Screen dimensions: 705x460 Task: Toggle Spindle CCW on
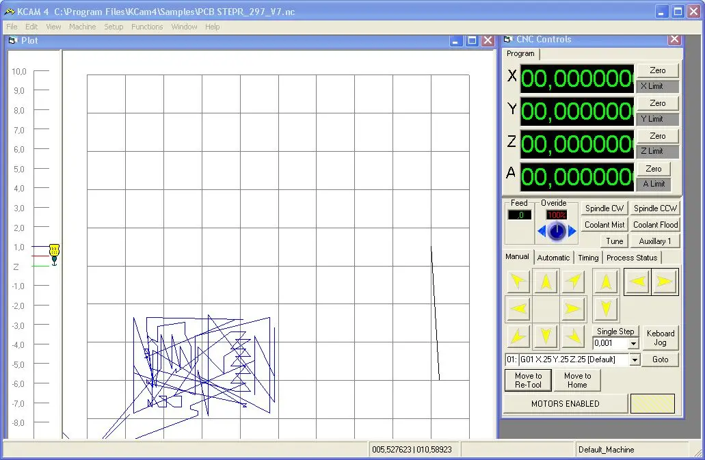click(655, 208)
